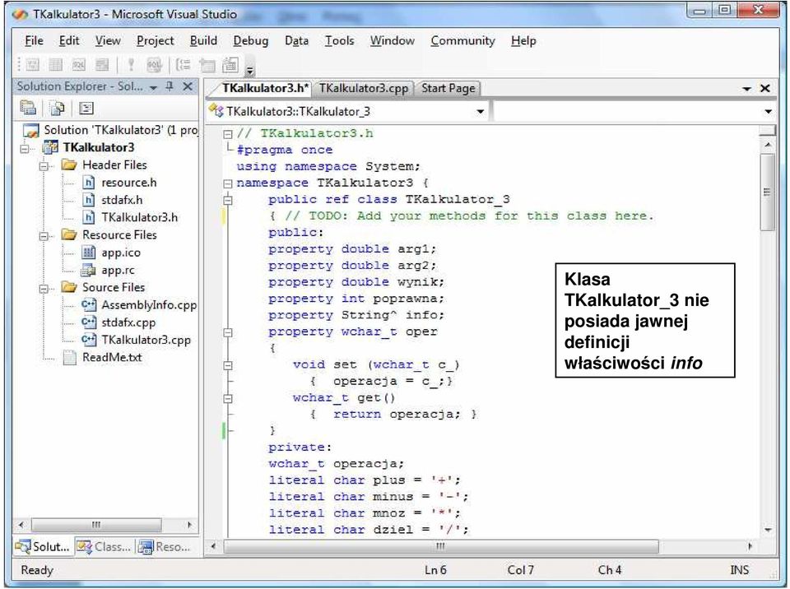Select AssemblyInfo.cpp in Source Files
The height and width of the screenshot is (589, 790).
tap(138, 305)
